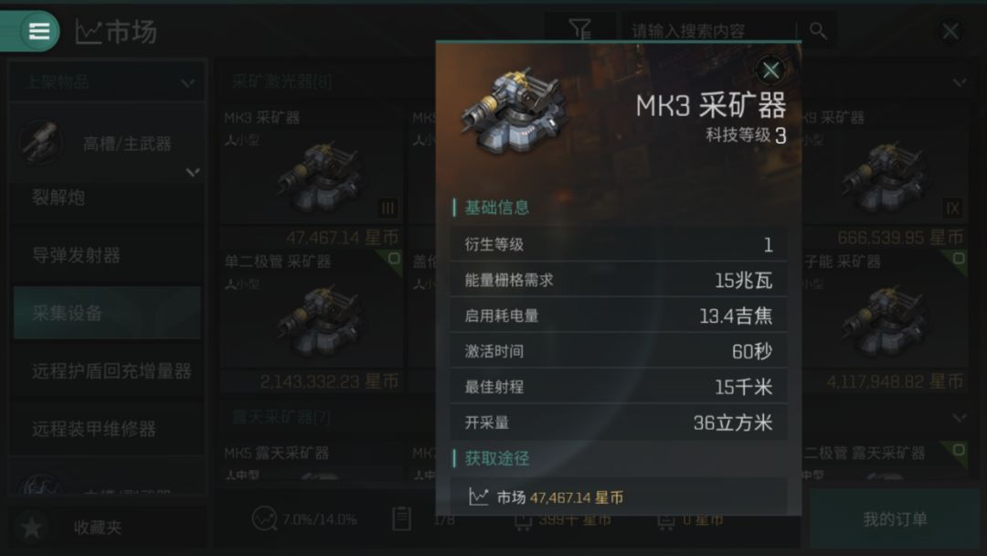Collapse the 采矿激光器 section chevron
987x556 pixels.
click(x=960, y=82)
